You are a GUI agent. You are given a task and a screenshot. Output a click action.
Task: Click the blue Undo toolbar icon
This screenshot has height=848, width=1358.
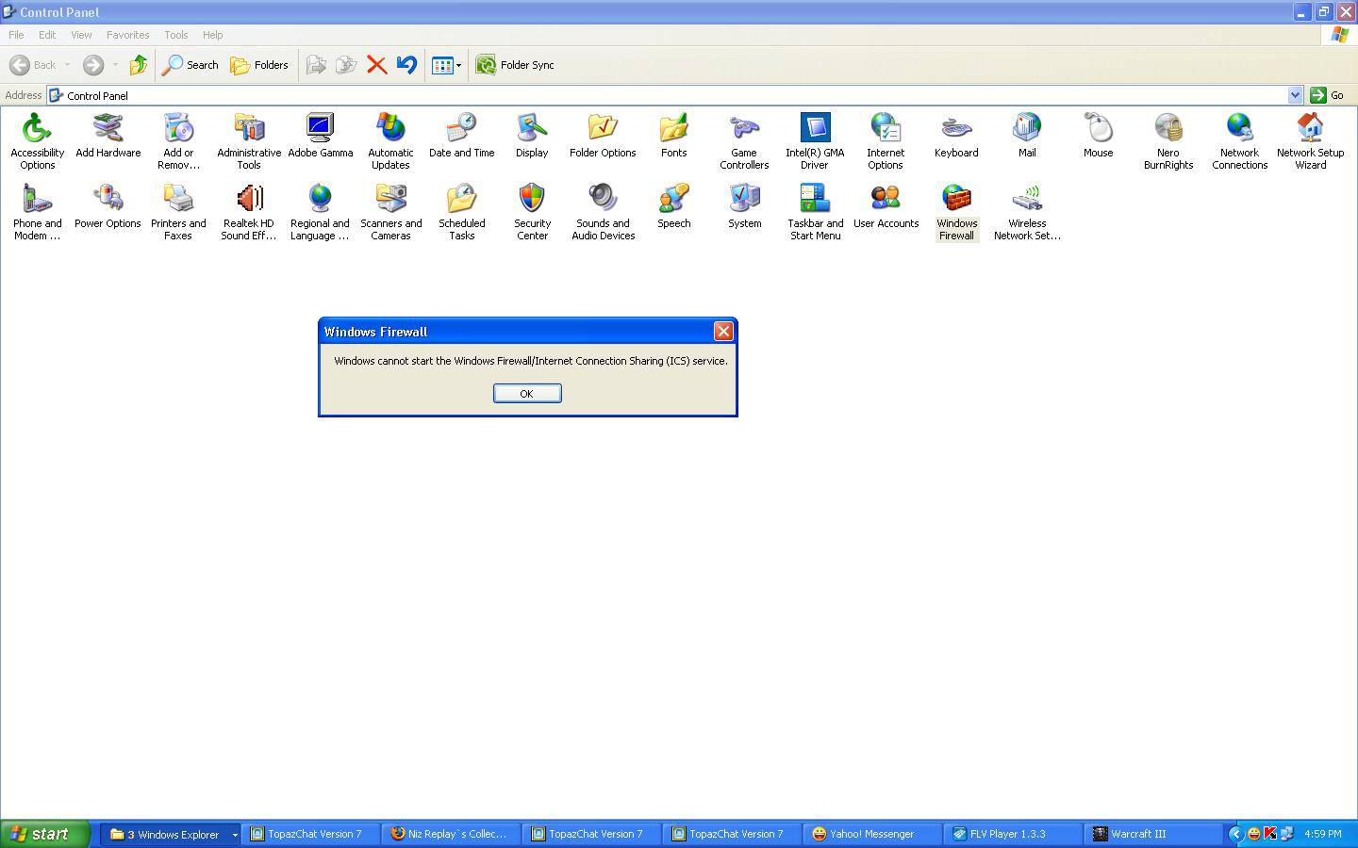pyautogui.click(x=406, y=65)
